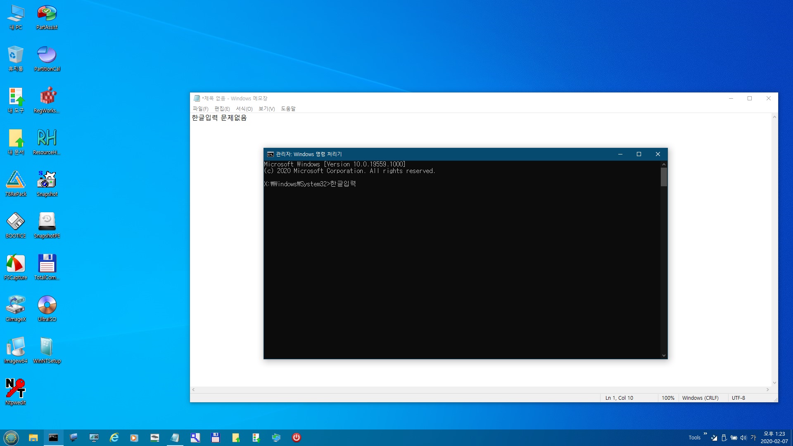Click the screen resolution tray icon

(714, 438)
